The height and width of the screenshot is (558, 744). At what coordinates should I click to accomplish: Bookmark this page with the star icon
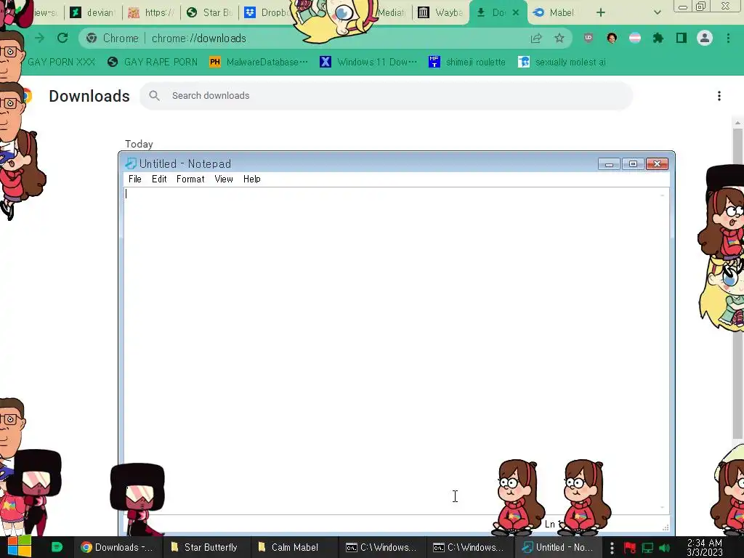tap(559, 39)
